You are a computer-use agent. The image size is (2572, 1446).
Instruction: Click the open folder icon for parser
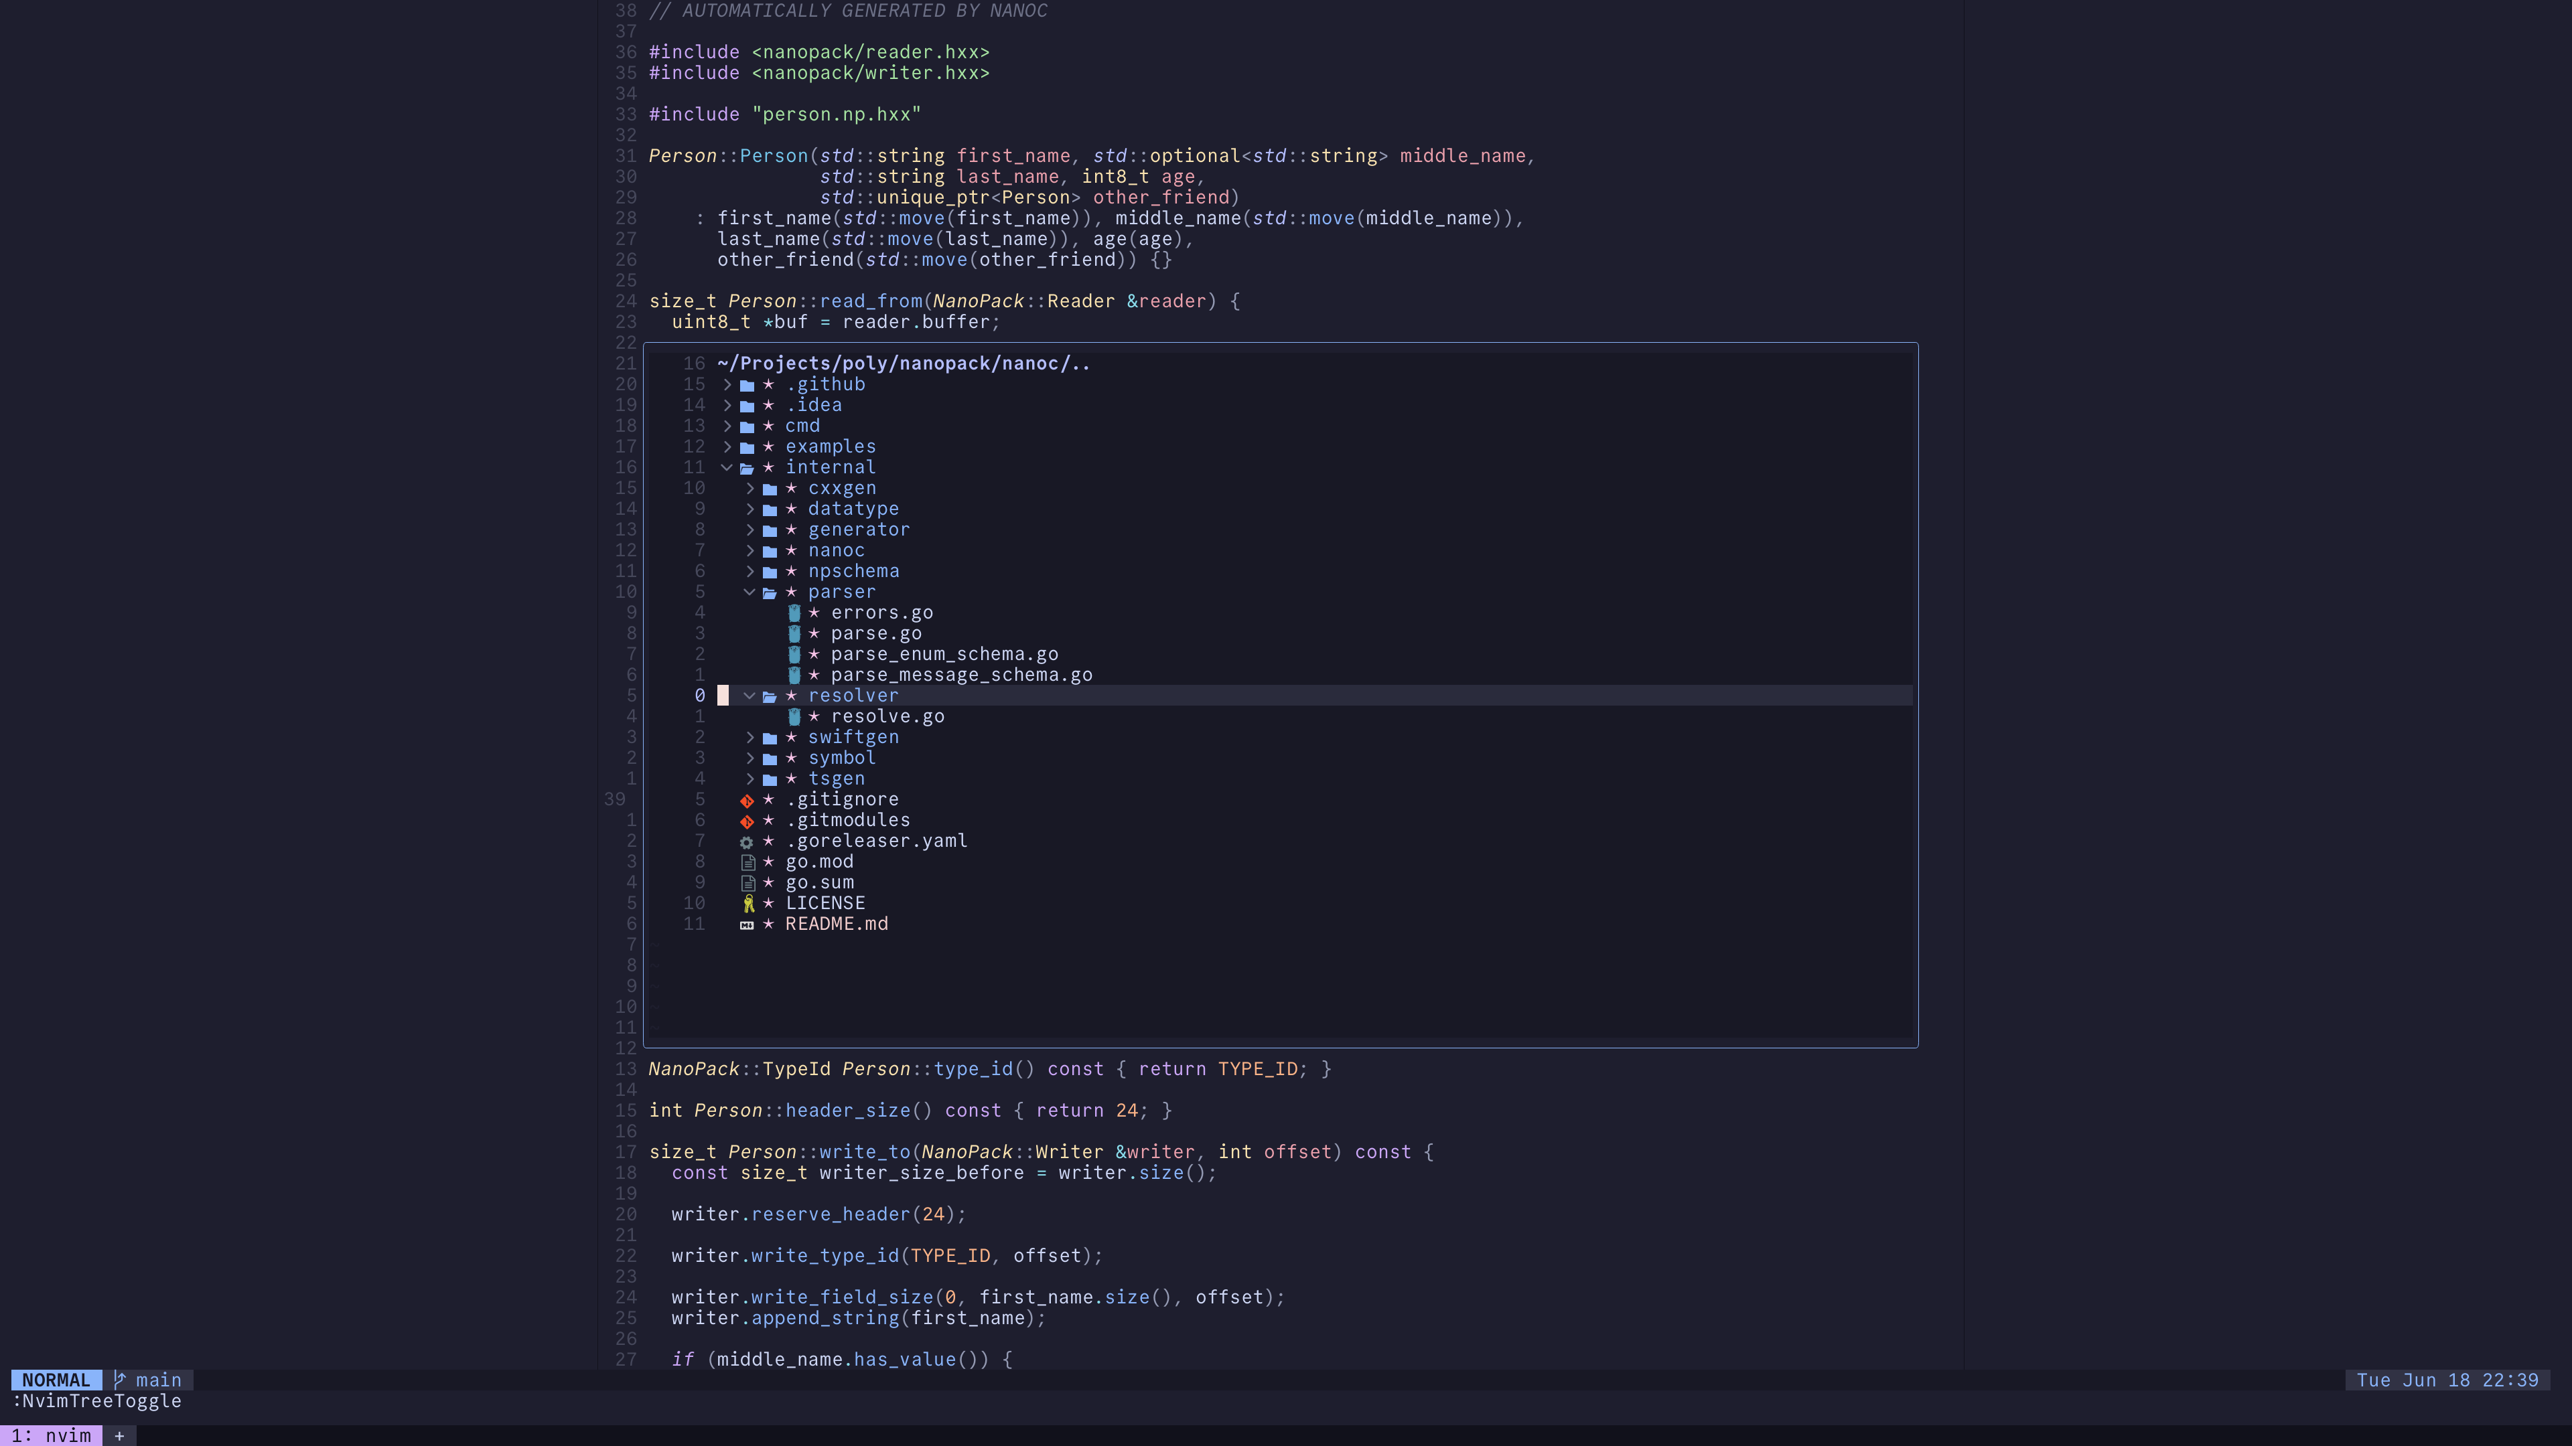770,592
